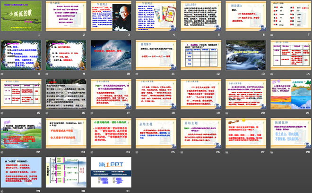Image resolution: width=312 pixels, height=193 pixels.
Task: Select slide 18 thumbnail
Action: tap(156, 94)
